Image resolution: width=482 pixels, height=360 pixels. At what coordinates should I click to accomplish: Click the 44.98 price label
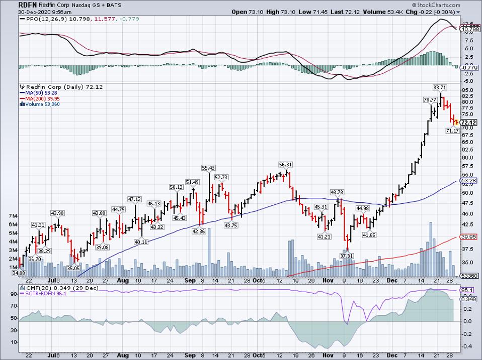tap(363, 208)
